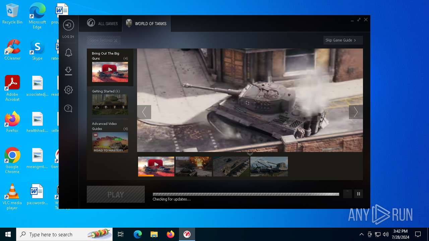The width and height of the screenshot is (429, 241).
Task: Open downloads icon in sidebar
Action: (x=68, y=71)
